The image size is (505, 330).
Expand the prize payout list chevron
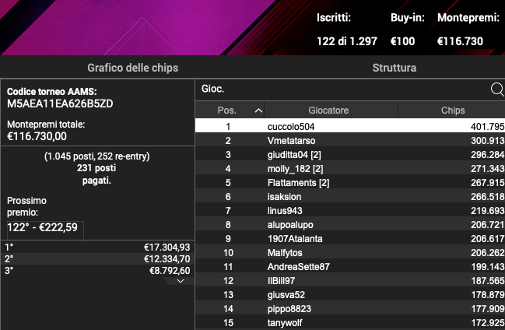[181, 281]
